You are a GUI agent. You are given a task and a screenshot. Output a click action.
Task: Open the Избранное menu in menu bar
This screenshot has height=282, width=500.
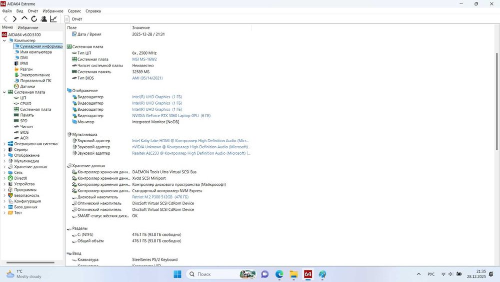point(53,11)
